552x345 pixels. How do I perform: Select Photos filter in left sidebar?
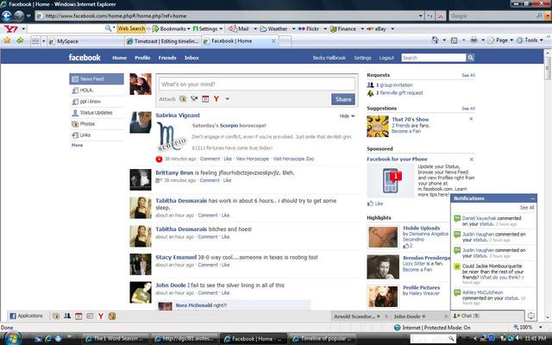coord(97,124)
